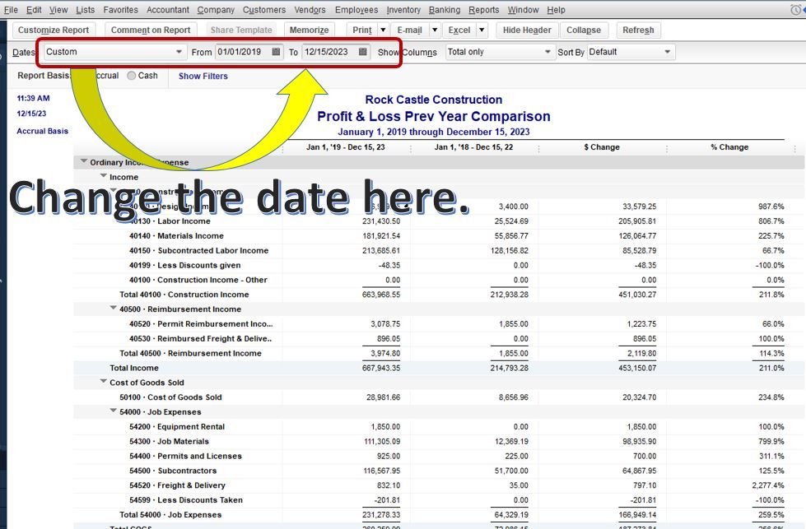
Task: Click the Share Template button
Action: [241, 30]
